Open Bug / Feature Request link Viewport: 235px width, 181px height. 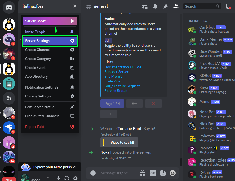click(x=122, y=86)
